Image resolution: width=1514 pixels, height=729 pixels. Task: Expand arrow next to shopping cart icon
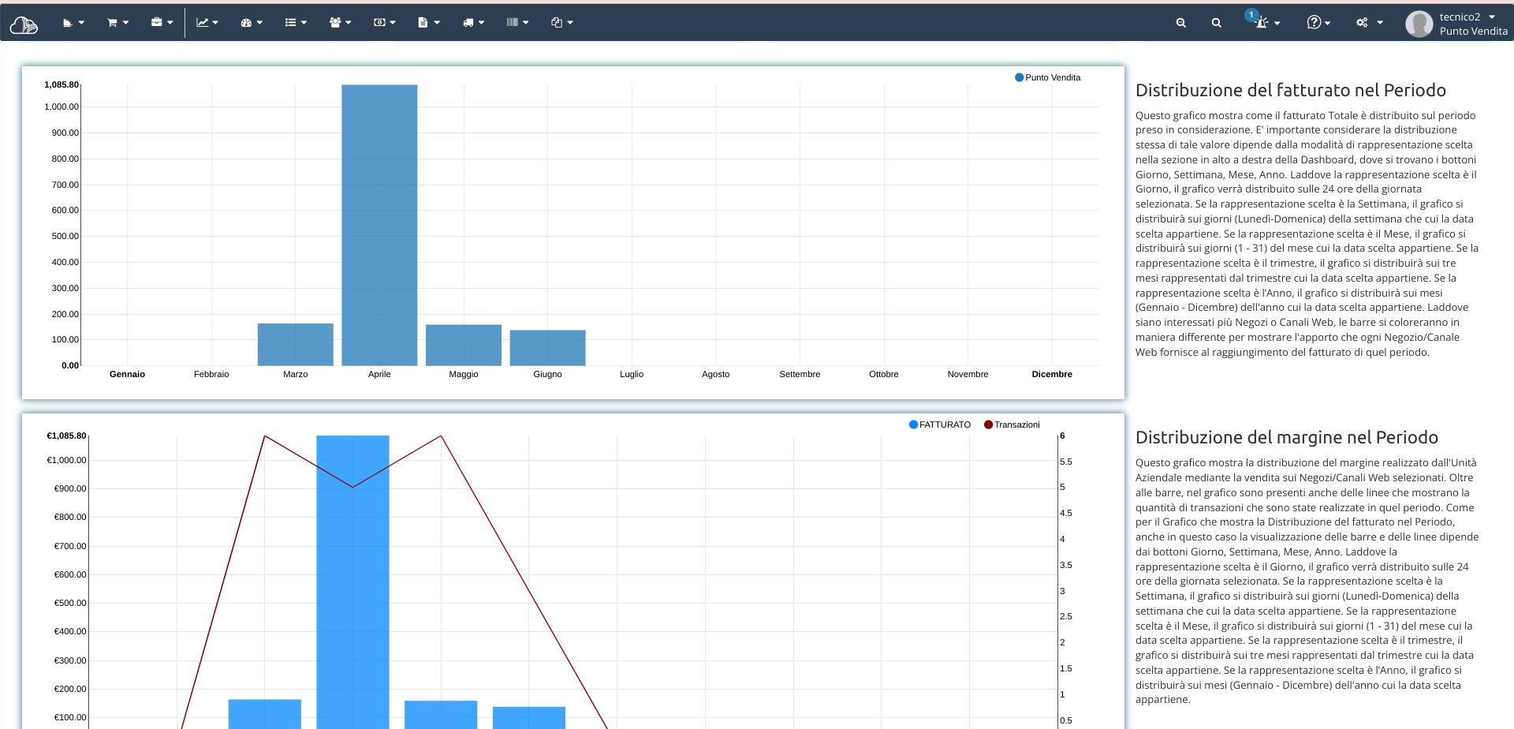(125, 23)
